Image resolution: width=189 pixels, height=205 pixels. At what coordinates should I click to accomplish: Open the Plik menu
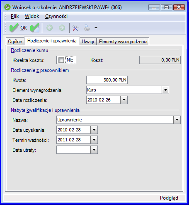(15, 16)
